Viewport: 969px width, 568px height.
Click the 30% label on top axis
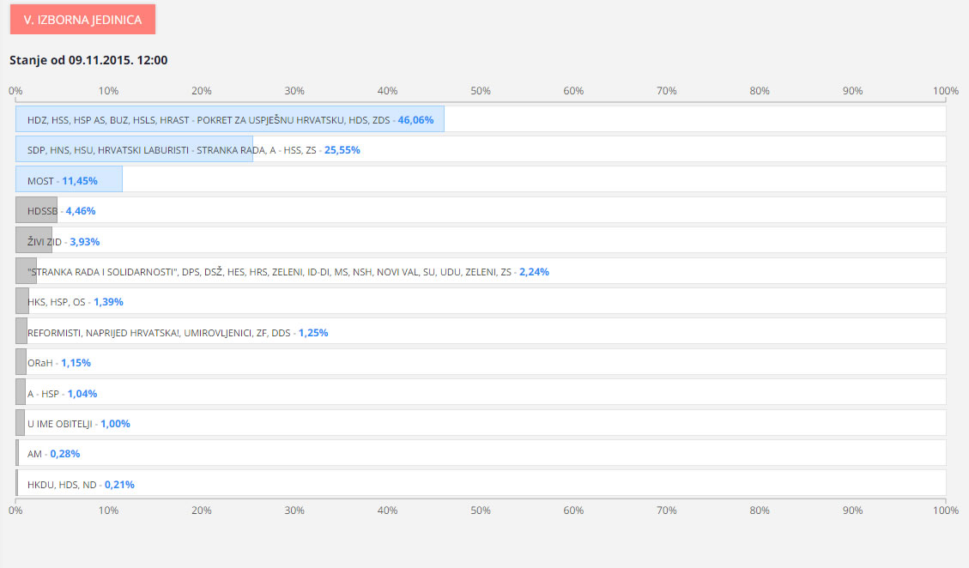(294, 91)
